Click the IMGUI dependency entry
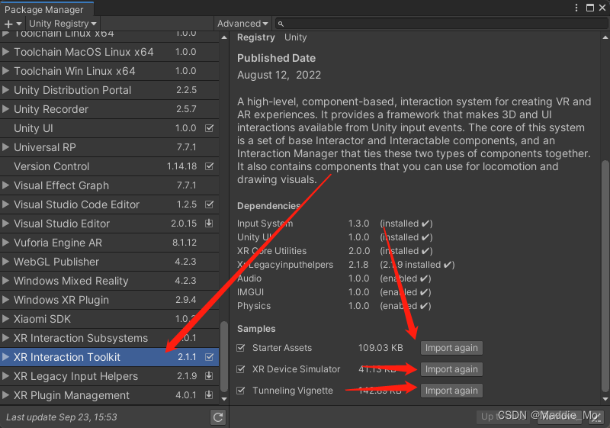 click(250, 292)
